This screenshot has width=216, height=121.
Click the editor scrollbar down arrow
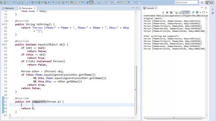tap(136, 115)
